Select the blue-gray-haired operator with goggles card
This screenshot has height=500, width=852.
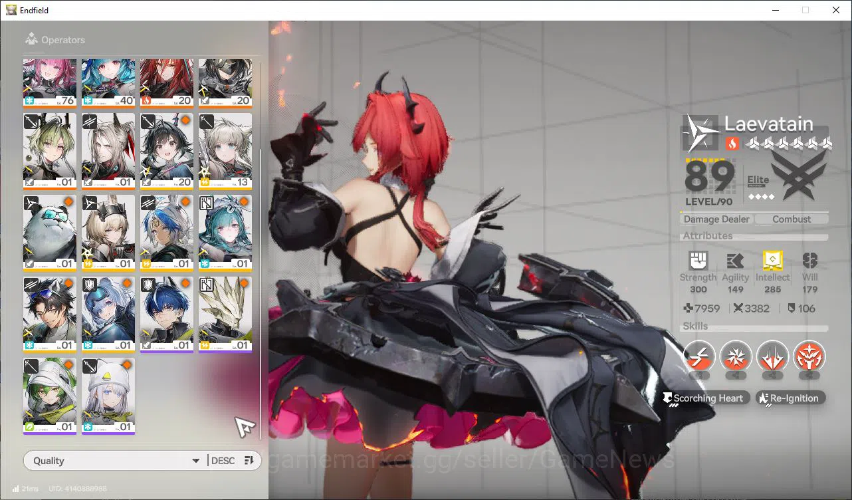coord(108,314)
